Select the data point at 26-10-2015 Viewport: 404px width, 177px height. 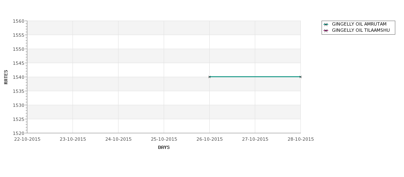point(210,77)
